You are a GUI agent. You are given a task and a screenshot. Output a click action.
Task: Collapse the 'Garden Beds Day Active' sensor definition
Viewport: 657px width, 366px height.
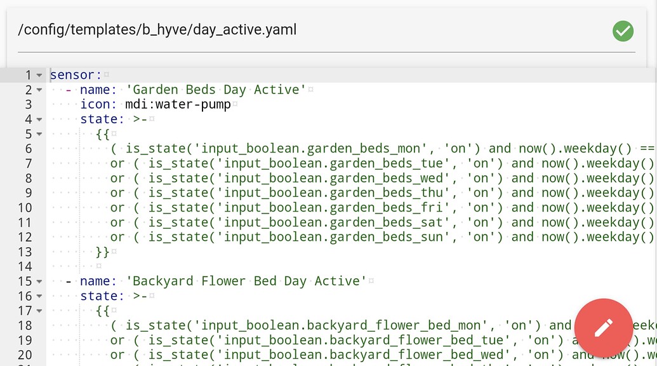pos(40,90)
